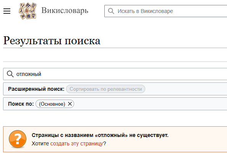The height and width of the screenshot is (153, 227).
Task: Expand the "Поиск по" namespace selector bar
Action: click(x=115, y=104)
